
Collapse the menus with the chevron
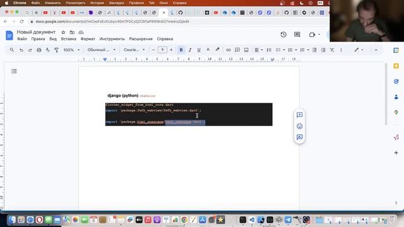pyautogui.click(x=376, y=50)
